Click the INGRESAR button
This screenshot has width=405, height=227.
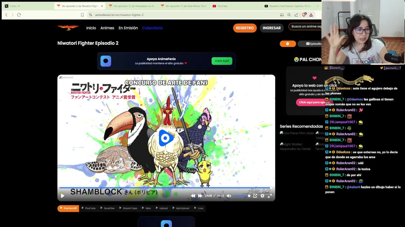click(271, 28)
